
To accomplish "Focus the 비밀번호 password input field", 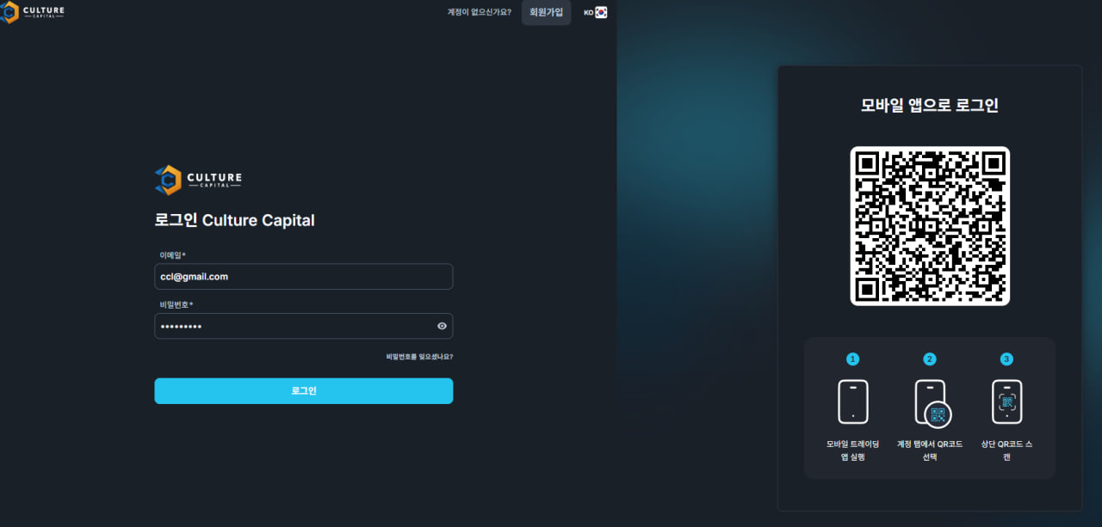I will (x=303, y=326).
